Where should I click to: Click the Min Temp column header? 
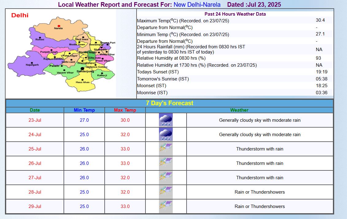(x=84, y=110)
